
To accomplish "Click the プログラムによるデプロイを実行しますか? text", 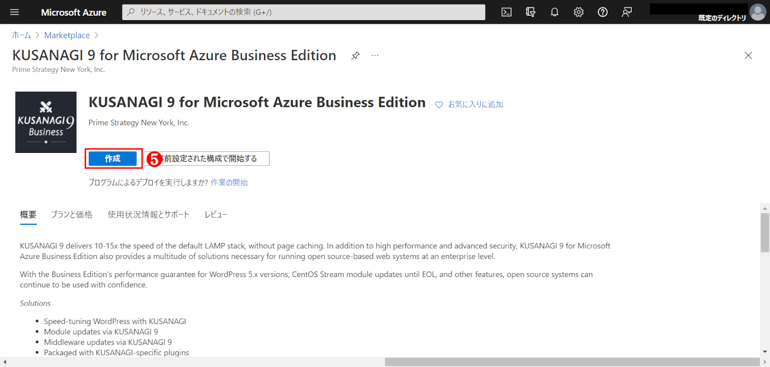I will (x=148, y=182).
